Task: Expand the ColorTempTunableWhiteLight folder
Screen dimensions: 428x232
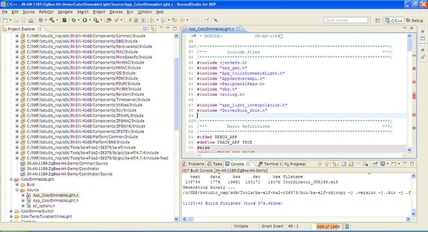Action: pos(11,217)
